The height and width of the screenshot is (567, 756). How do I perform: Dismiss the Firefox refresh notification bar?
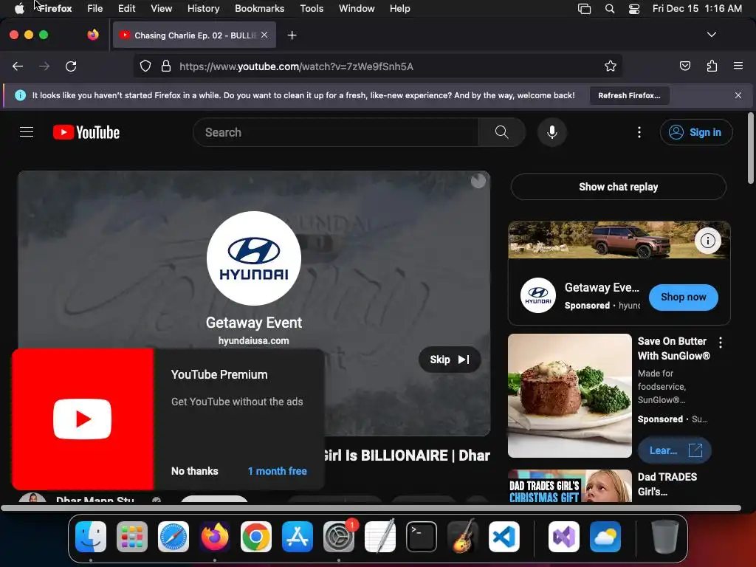click(738, 95)
